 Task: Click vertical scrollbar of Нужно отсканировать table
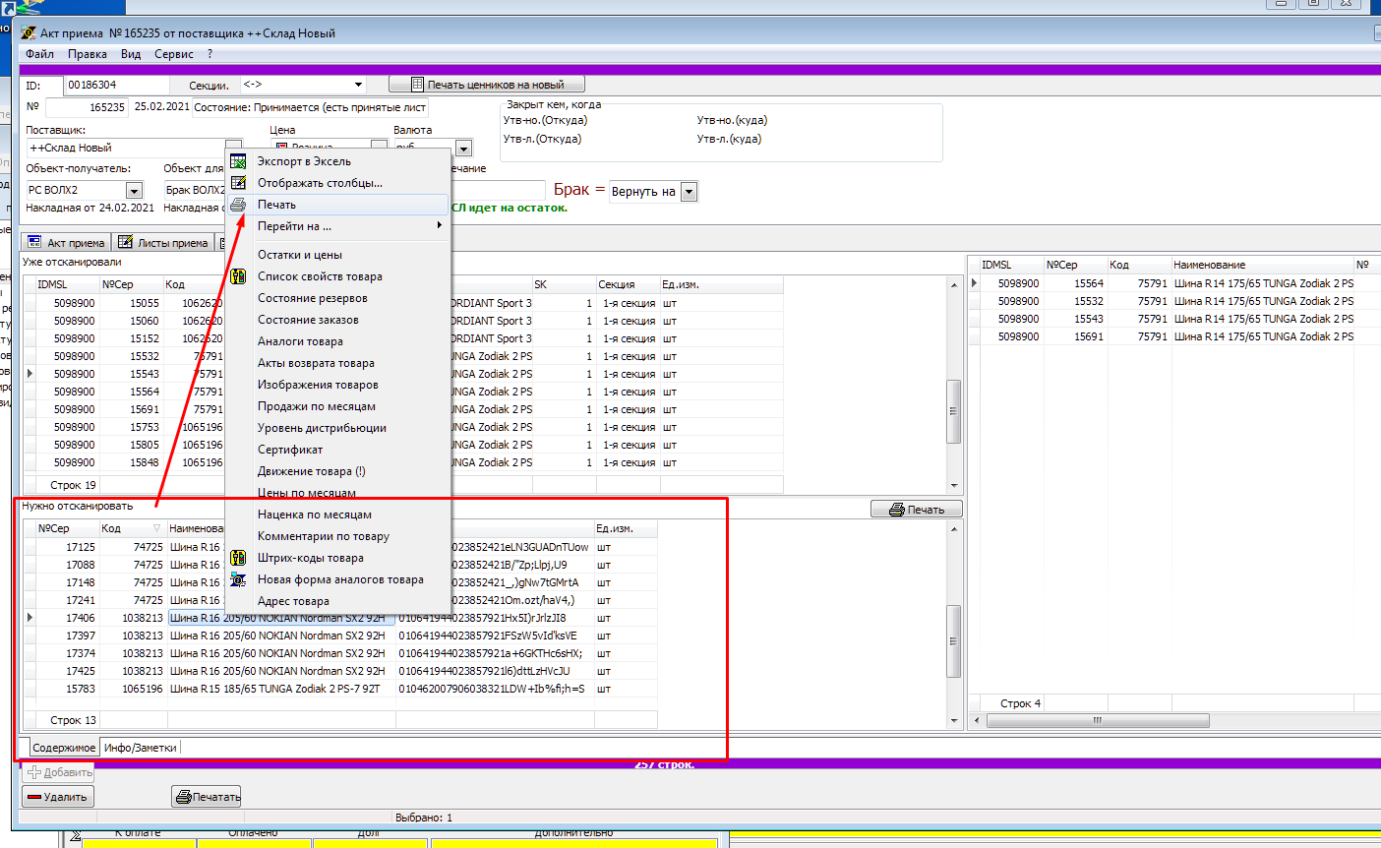954,625
